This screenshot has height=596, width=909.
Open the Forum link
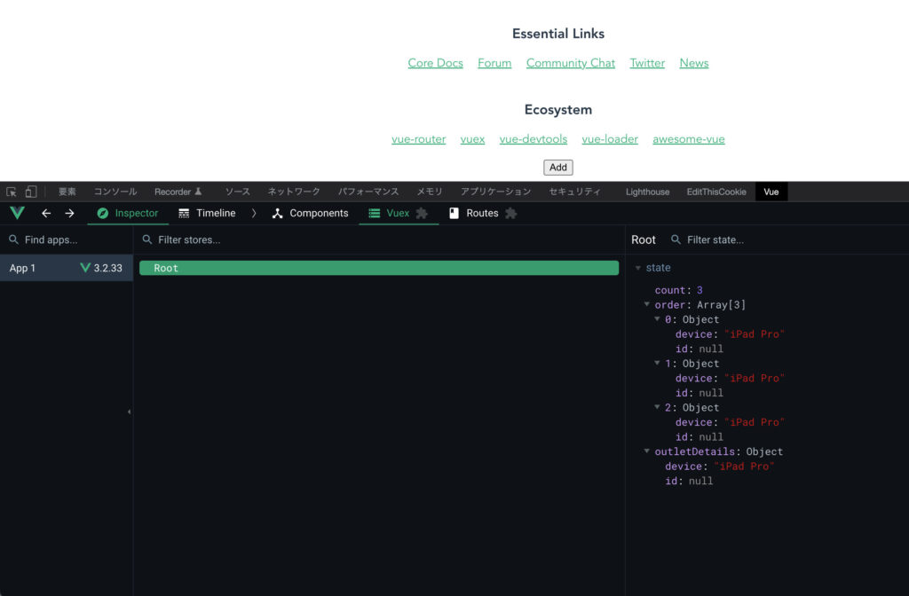point(494,63)
